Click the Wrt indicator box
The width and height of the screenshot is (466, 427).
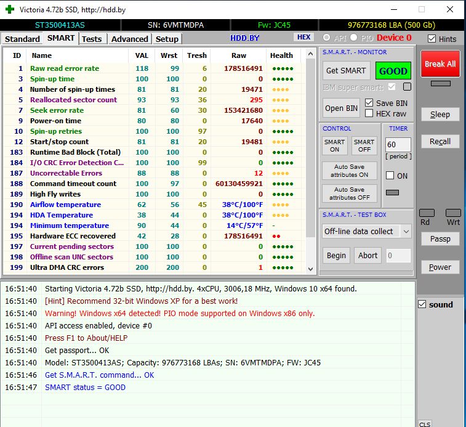click(x=453, y=213)
